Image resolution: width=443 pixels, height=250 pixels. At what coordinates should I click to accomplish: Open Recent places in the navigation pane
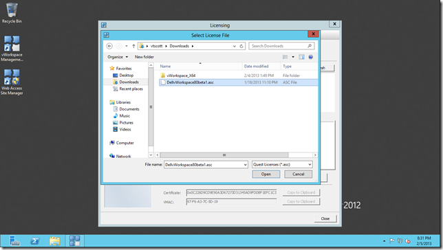pos(131,89)
